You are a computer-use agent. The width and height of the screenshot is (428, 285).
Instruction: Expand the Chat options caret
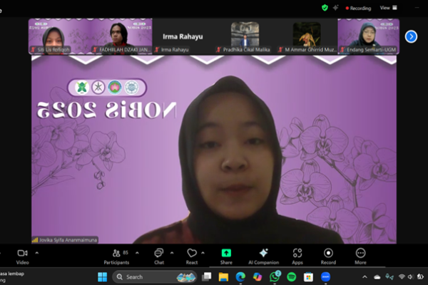[172, 253]
